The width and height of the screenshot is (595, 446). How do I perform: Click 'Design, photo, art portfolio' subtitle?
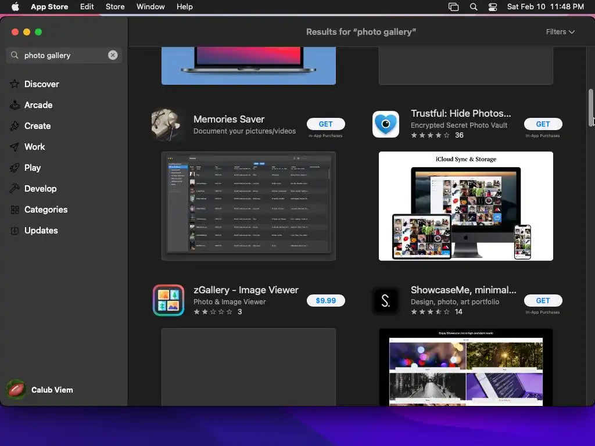(x=455, y=302)
